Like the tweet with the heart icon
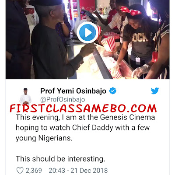 pos(20,171)
